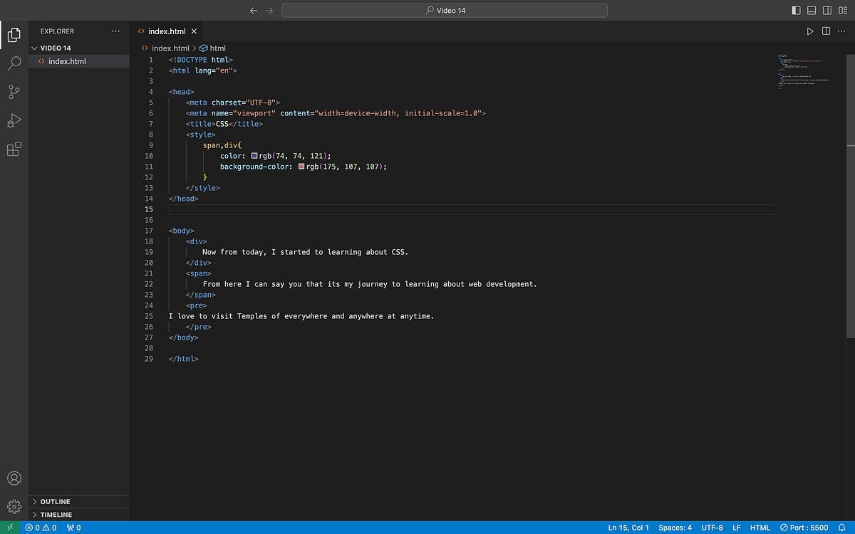Click the <body> opening tag
This screenshot has width=855, height=534.
click(x=182, y=231)
